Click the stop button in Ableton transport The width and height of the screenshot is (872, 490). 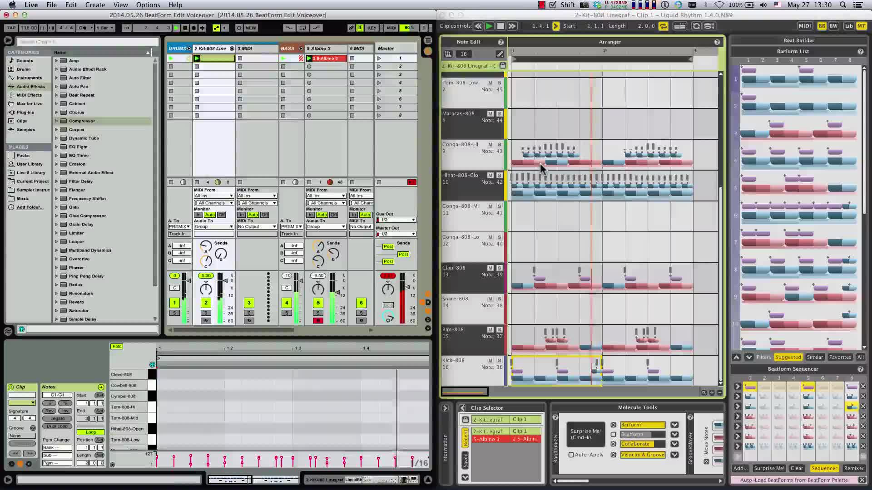[x=185, y=28]
